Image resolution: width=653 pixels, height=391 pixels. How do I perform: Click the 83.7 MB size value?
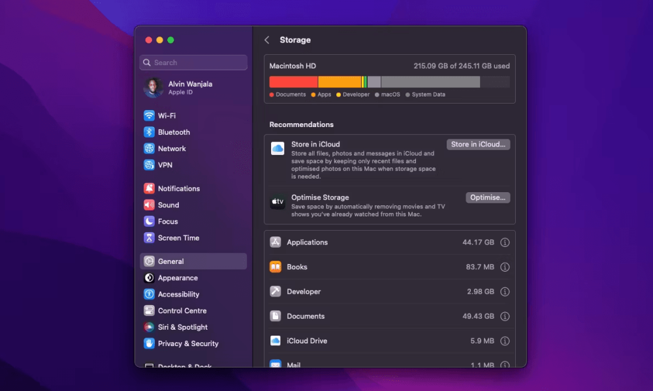[480, 267]
